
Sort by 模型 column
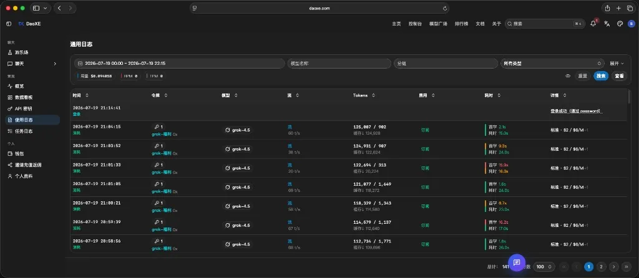230,95
